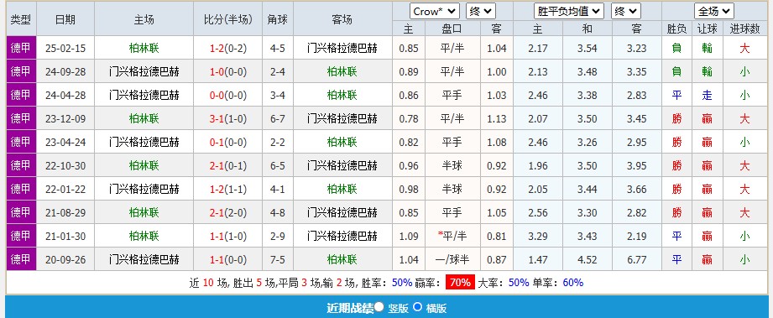Click the 盘口 sub-header
Image resolution: width=773 pixels, height=318 pixels.
(452, 29)
